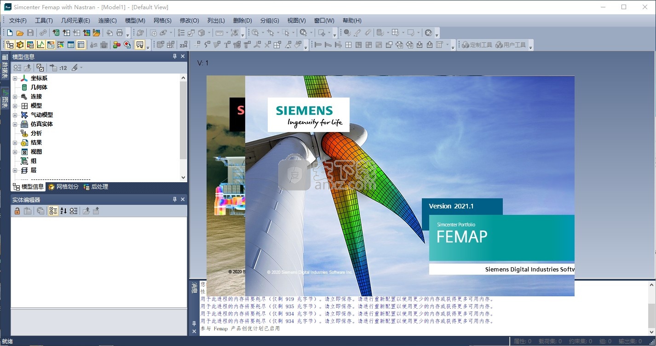Click the circled X clear selection icon
The image size is (656, 346).
click(x=428, y=33)
